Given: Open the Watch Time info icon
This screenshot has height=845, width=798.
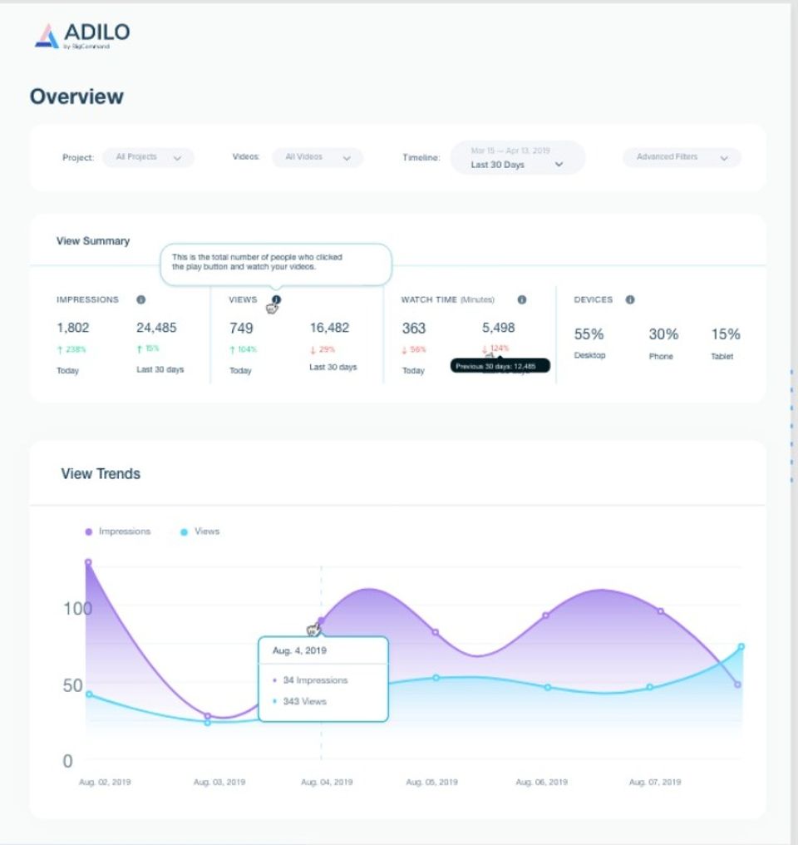Looking at the screenshot, I should pos(522,299).
